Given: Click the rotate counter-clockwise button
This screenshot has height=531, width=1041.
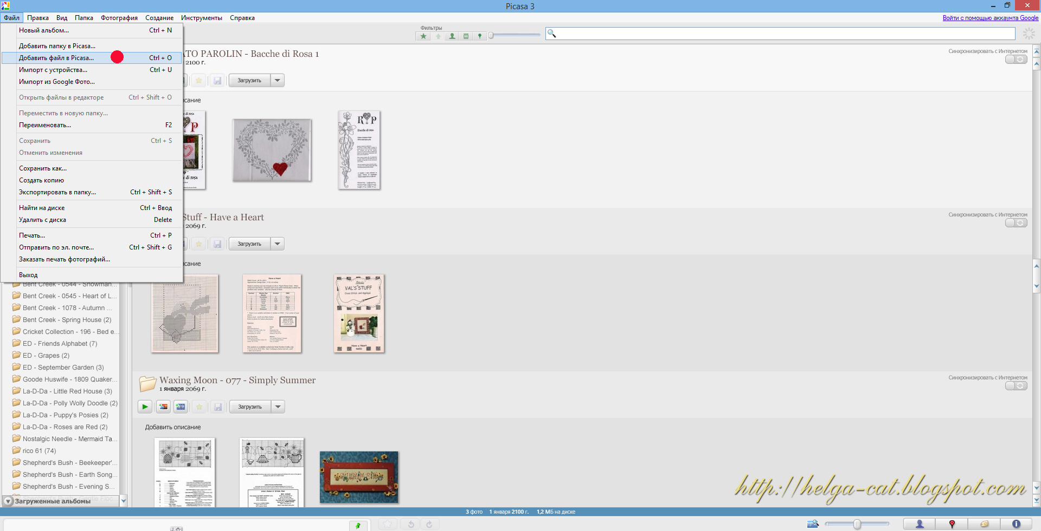Looking at the screenshot, I should click(411, 524).
